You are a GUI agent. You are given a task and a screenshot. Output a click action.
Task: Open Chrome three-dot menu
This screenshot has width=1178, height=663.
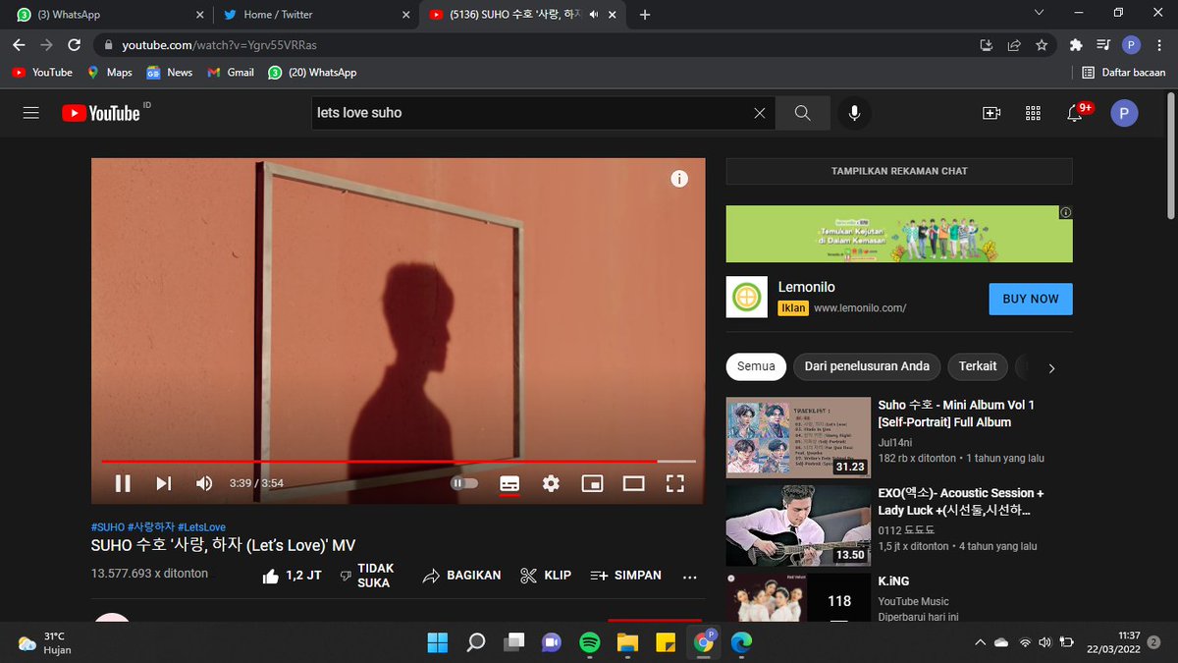[1158, 45]
